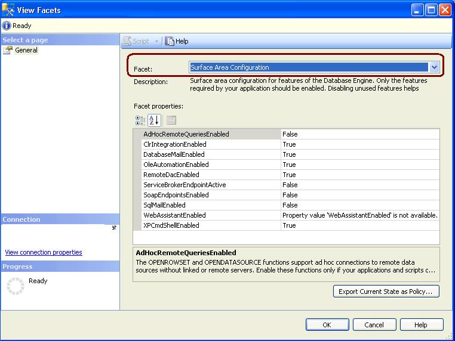455x341 pixels.
Task: Click the ClrIntegrationEnabled True value
Action: [x=289, y=144]
